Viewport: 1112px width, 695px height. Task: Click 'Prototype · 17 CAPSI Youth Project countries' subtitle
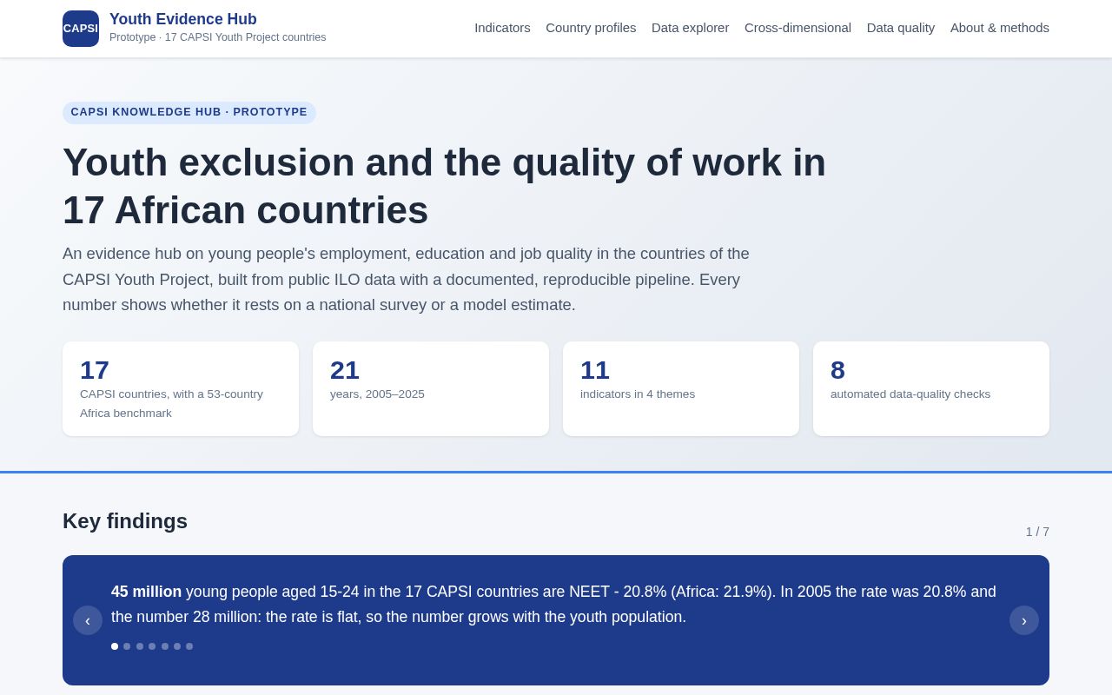[x=218, y=37]
